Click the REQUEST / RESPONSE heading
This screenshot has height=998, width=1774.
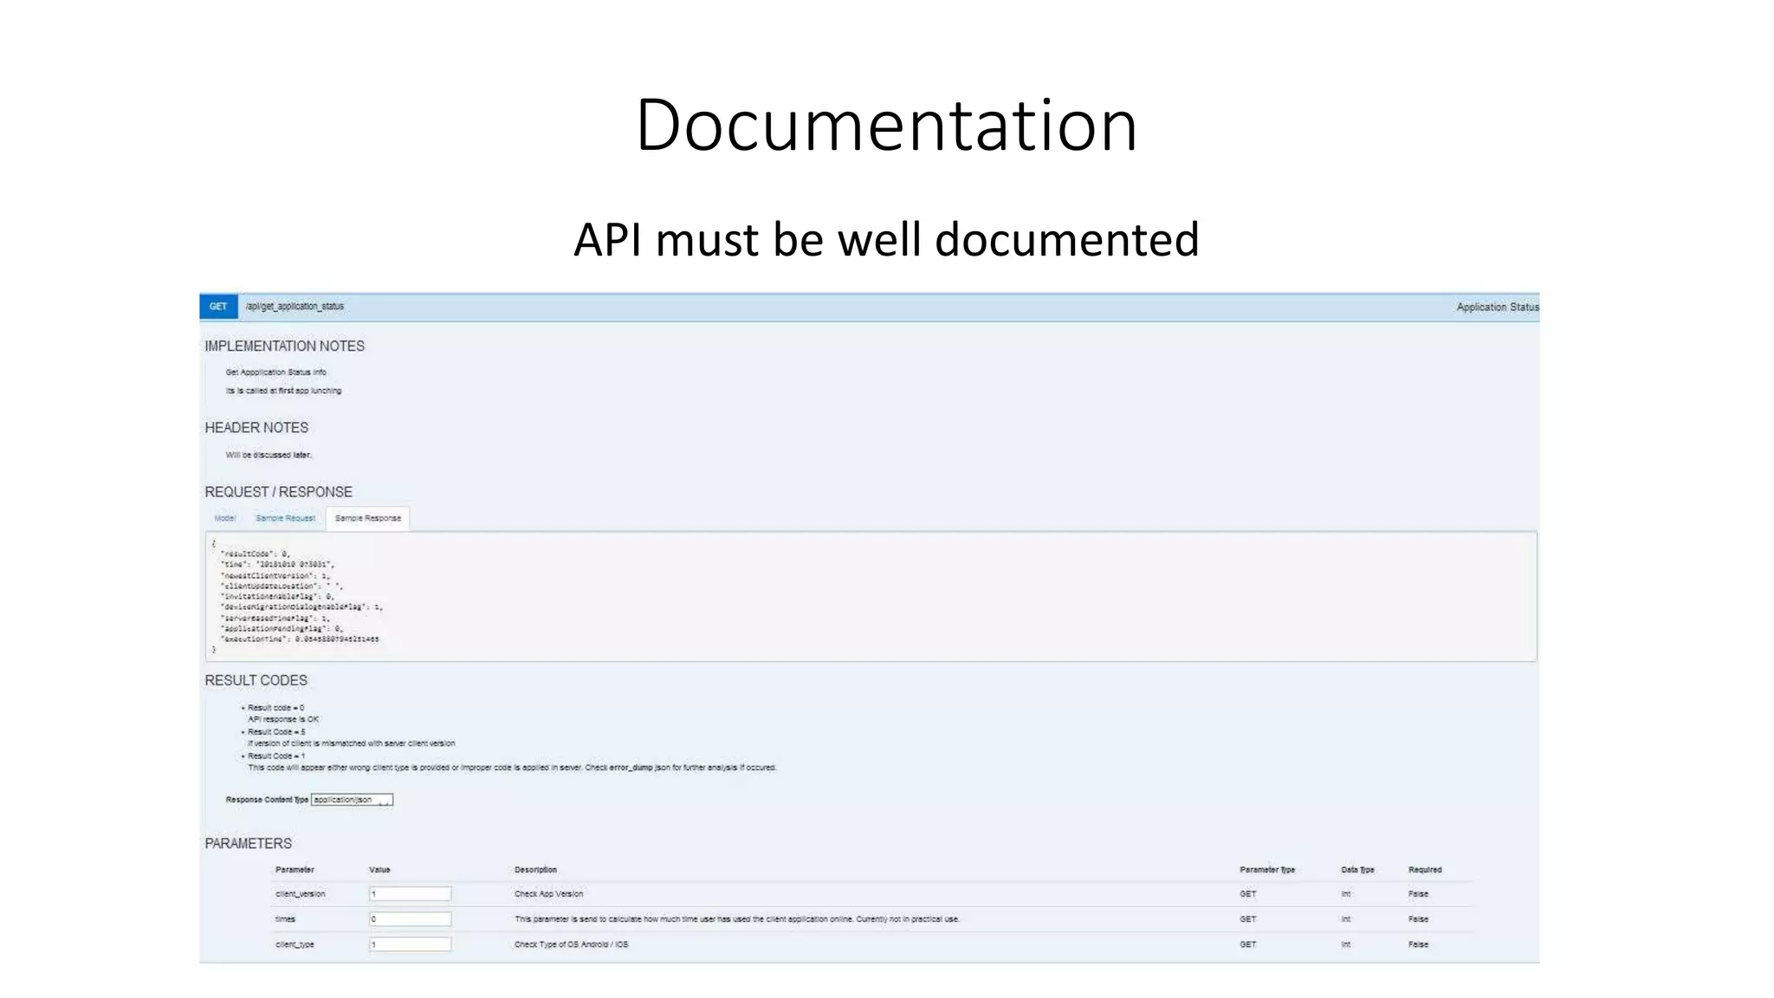(x=279, y=491)
